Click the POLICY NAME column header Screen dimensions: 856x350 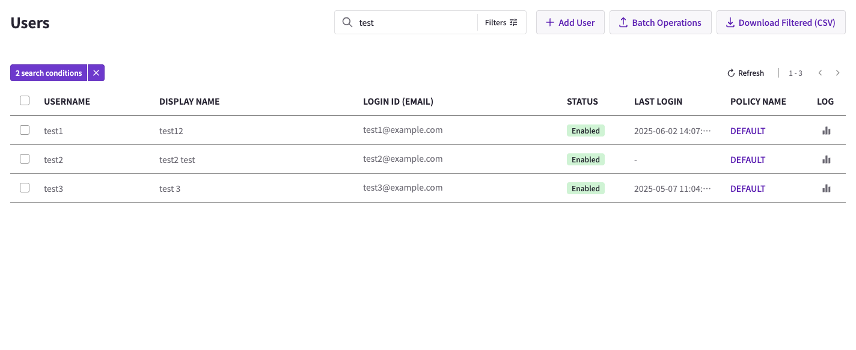pyautogui.click(x=758, y=102)
